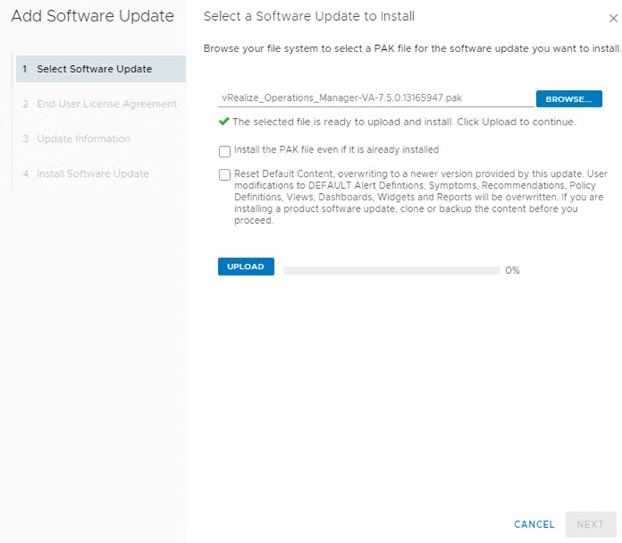This screenshot has height=543, width=622.
Task: Cancel the software update wizard
Action: [x=534, y=524]
